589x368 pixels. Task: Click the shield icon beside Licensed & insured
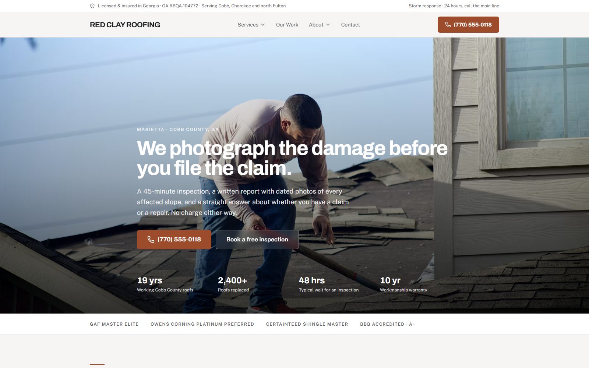(92, 6)
